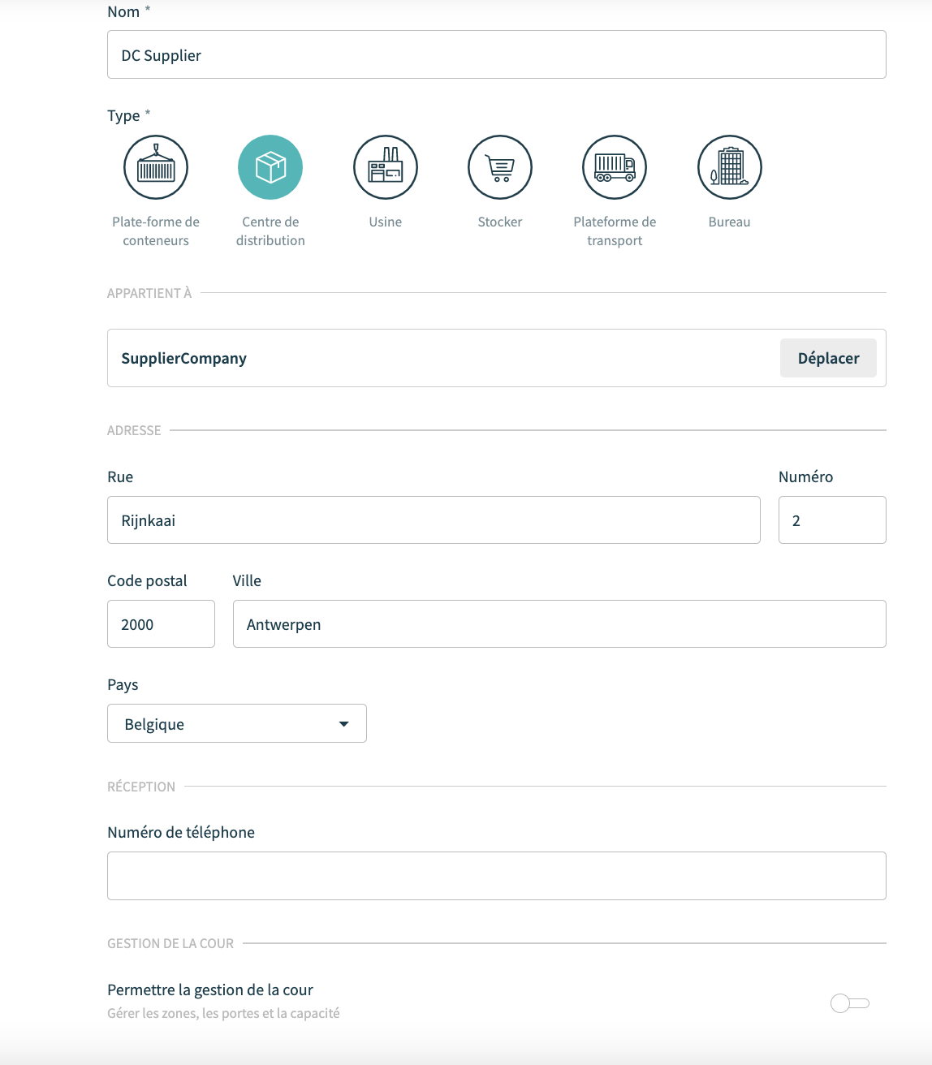This screenshot has height=1065, width=932.
Task: Click the Déplacer button
Action: pyautogui.click(x=828, y=358)
